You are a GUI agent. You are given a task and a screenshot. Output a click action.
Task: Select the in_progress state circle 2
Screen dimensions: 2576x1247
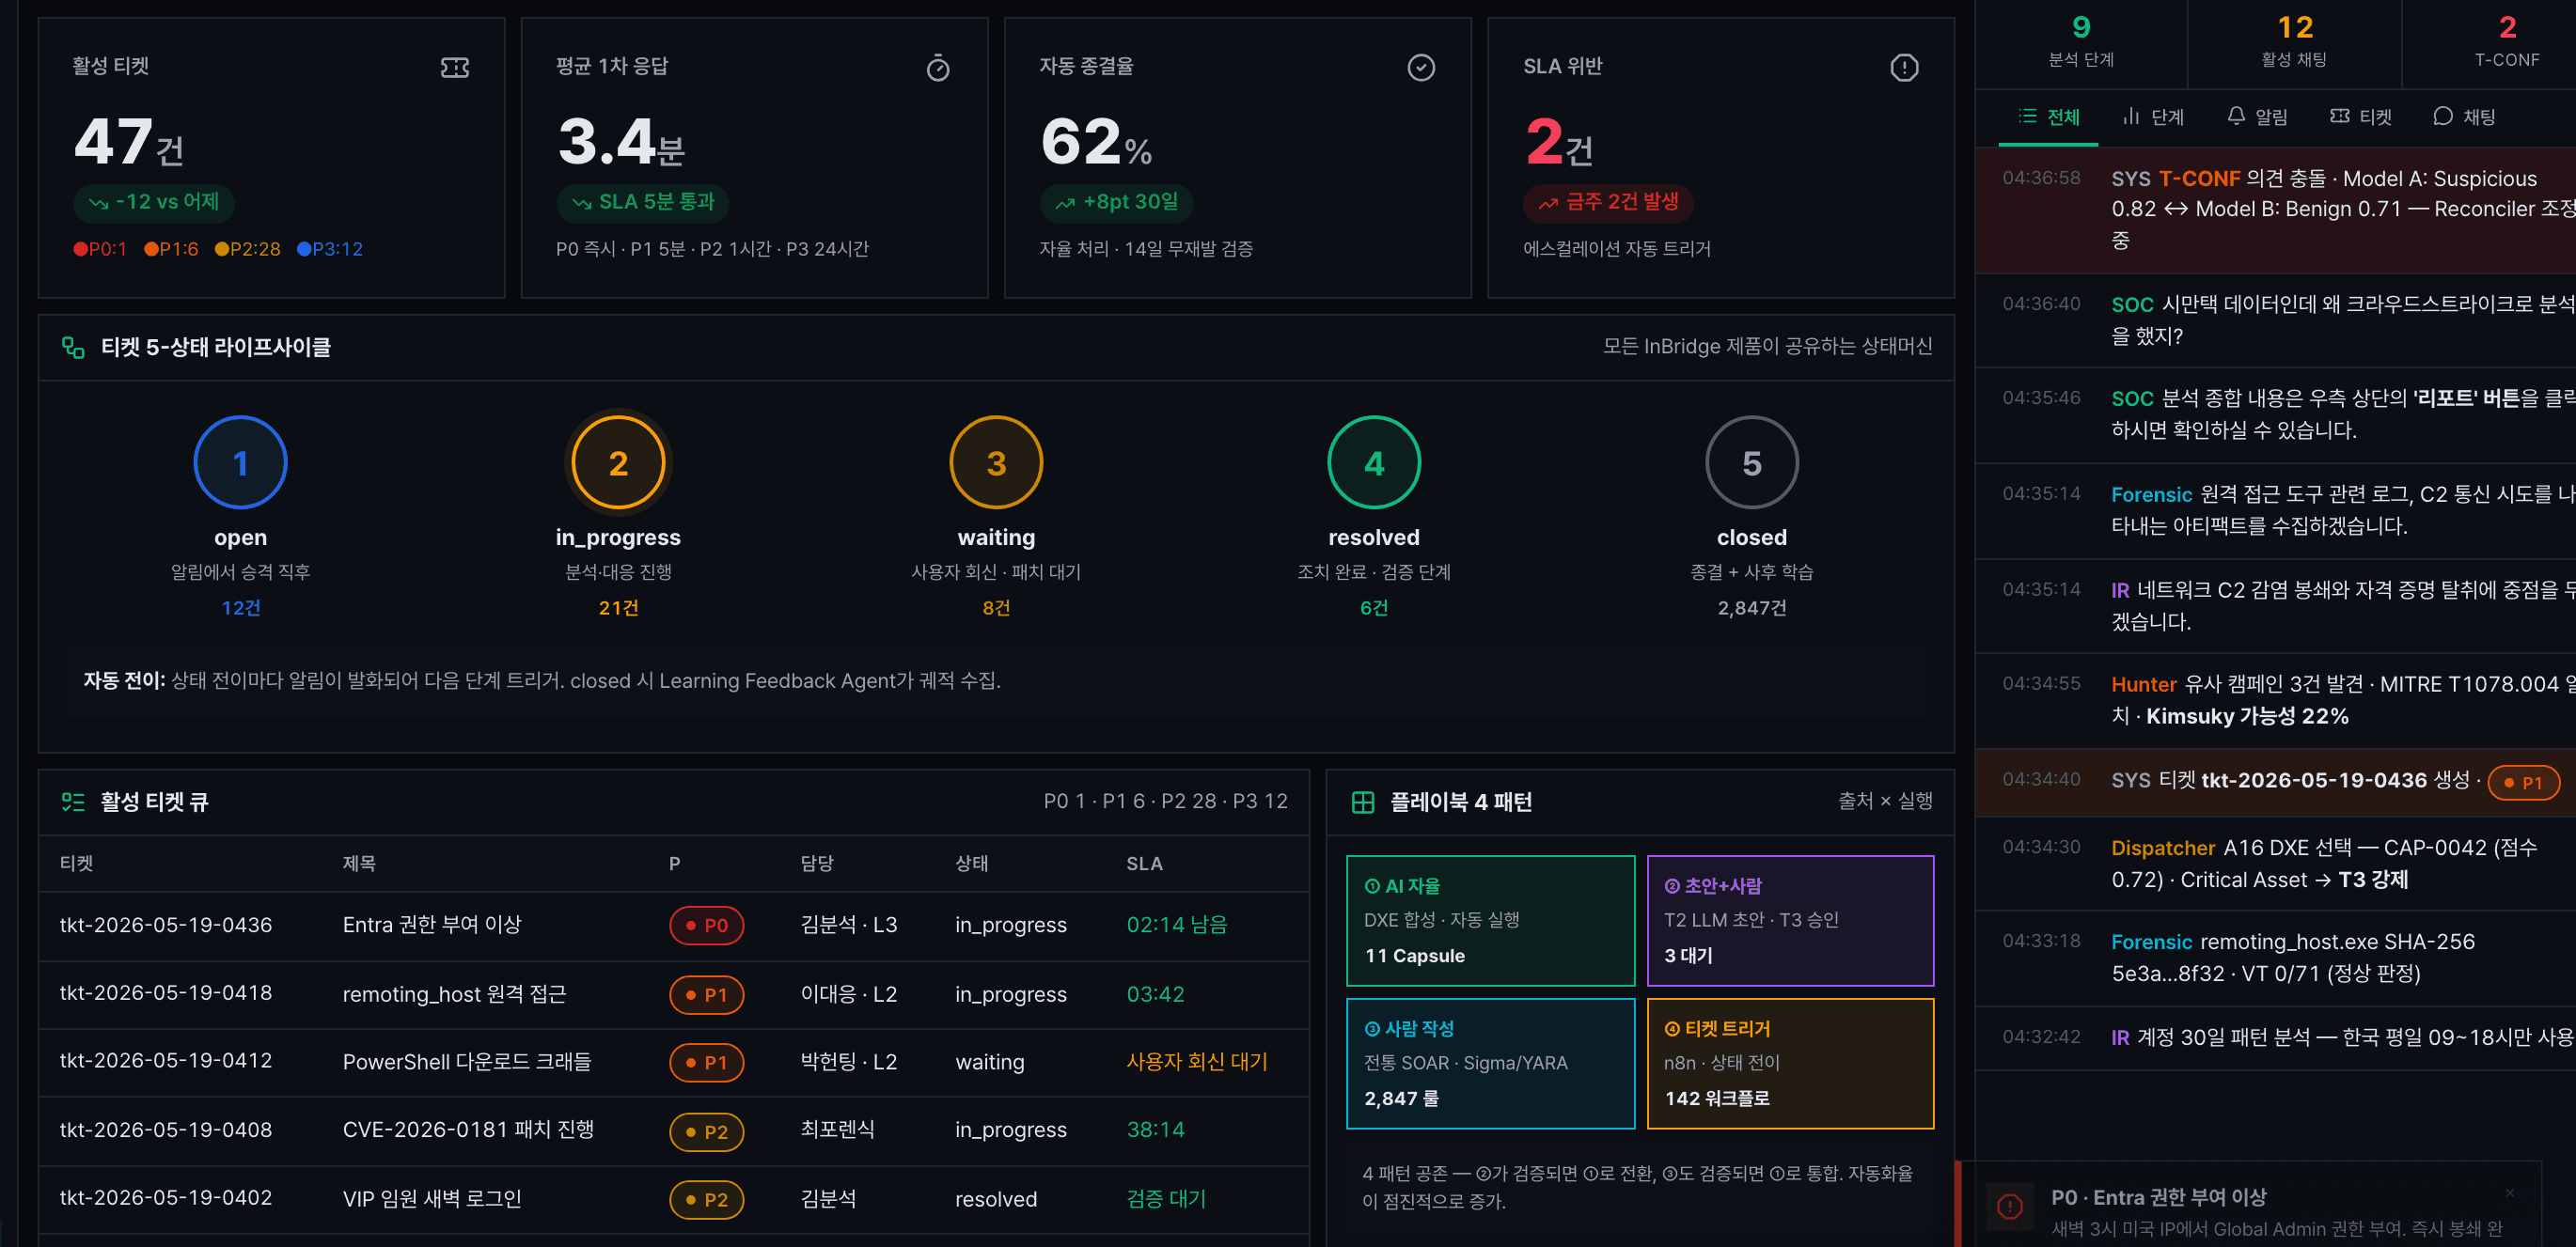[x=618, y=462]
